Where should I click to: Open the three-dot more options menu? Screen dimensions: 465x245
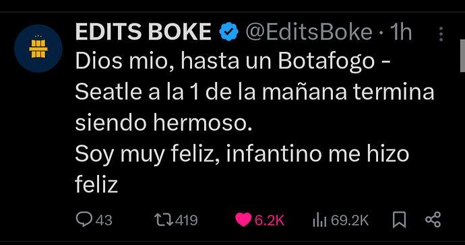tap(441, 34)
